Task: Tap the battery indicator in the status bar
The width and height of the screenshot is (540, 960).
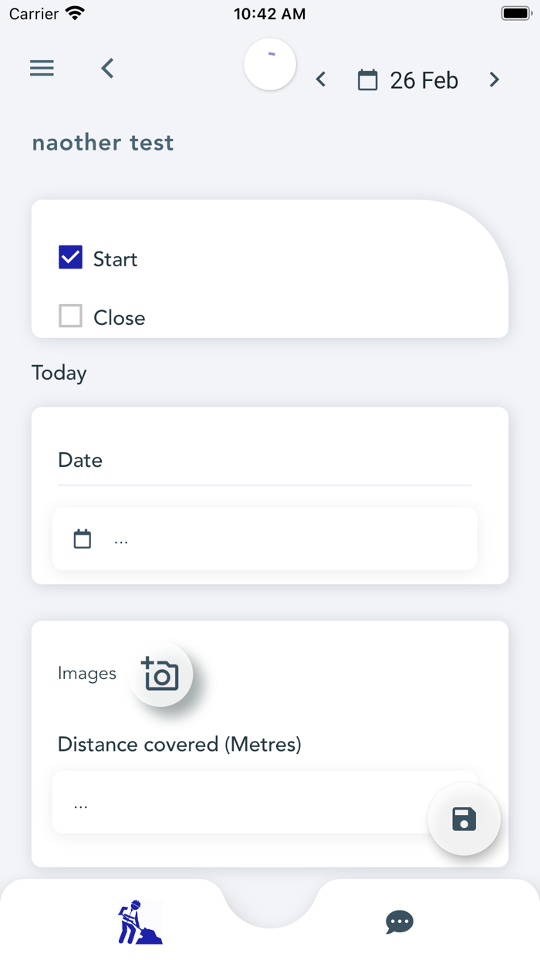Action: click(x=515, y=12)
